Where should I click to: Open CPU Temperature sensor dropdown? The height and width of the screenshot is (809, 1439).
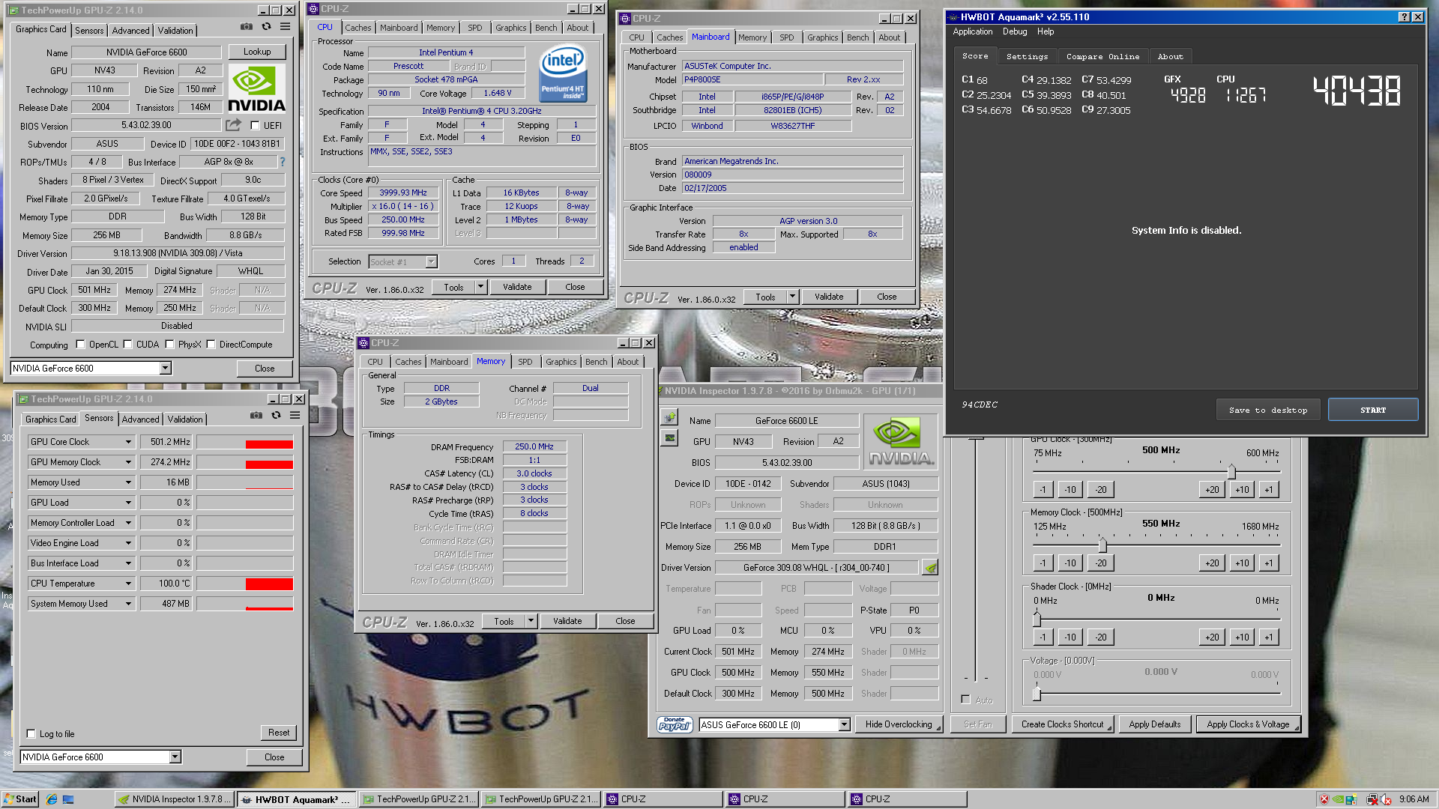coord(128,584)
